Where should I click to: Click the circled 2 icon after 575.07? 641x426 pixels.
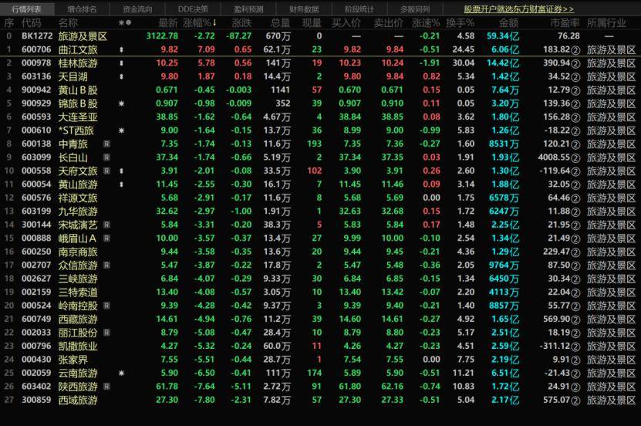pos(575,401)
